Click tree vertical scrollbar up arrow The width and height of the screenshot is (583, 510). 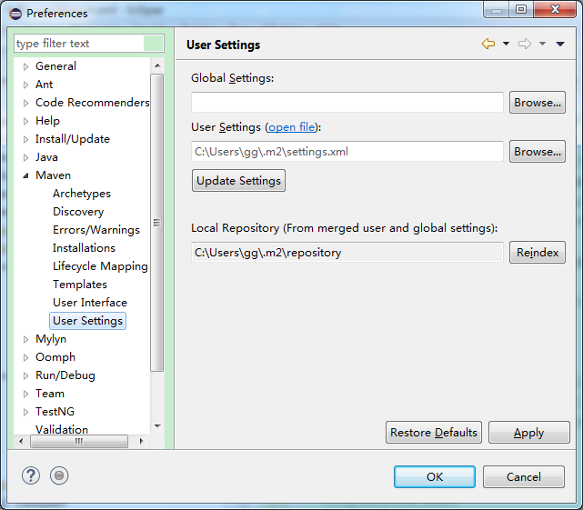[x=157, y=65]
